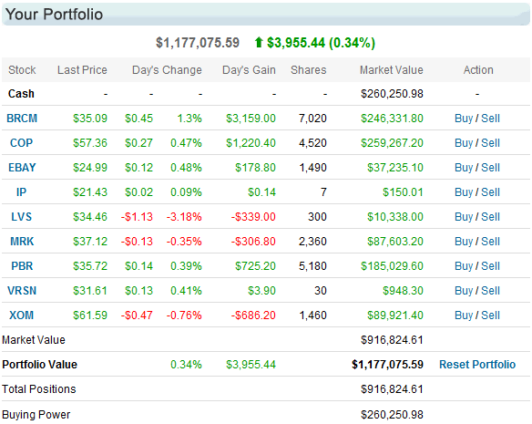Click Sell in the PBR row
This screenshot has height=424, width=532.
pos(491,266)
